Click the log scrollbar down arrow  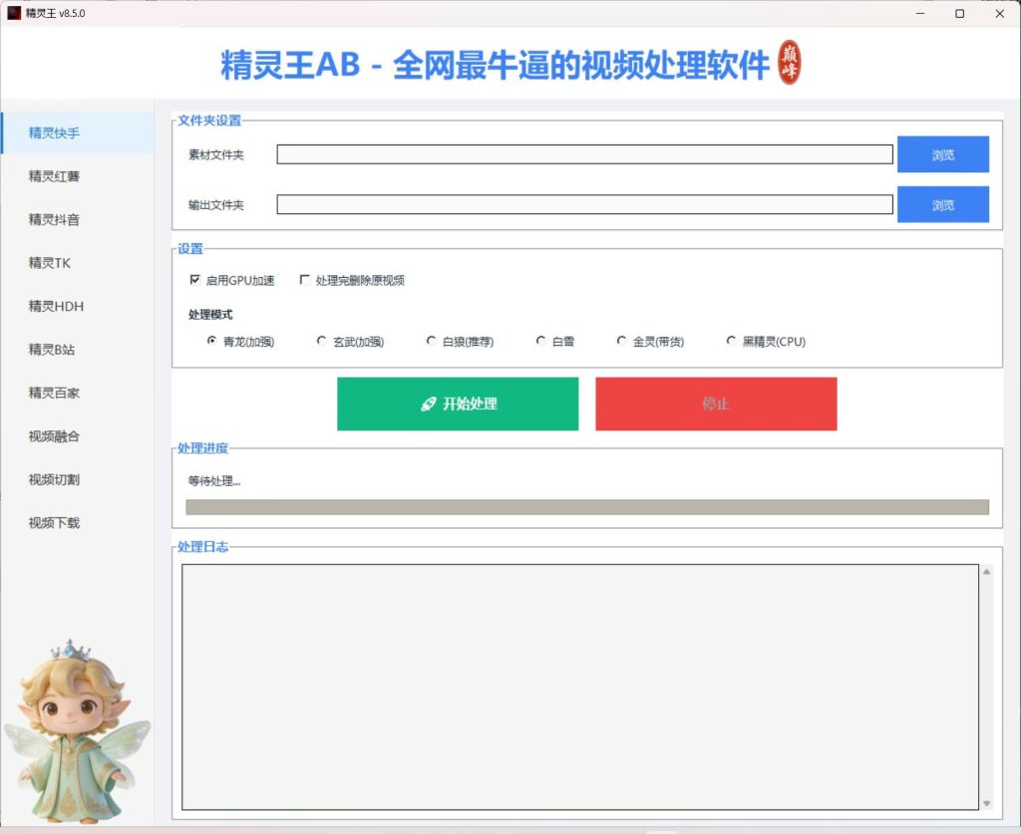pyautogui.click(x=986, y=803)
